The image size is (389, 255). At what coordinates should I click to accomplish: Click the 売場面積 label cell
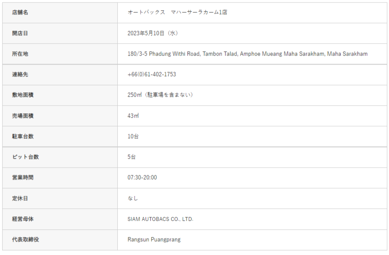point(23,116)
